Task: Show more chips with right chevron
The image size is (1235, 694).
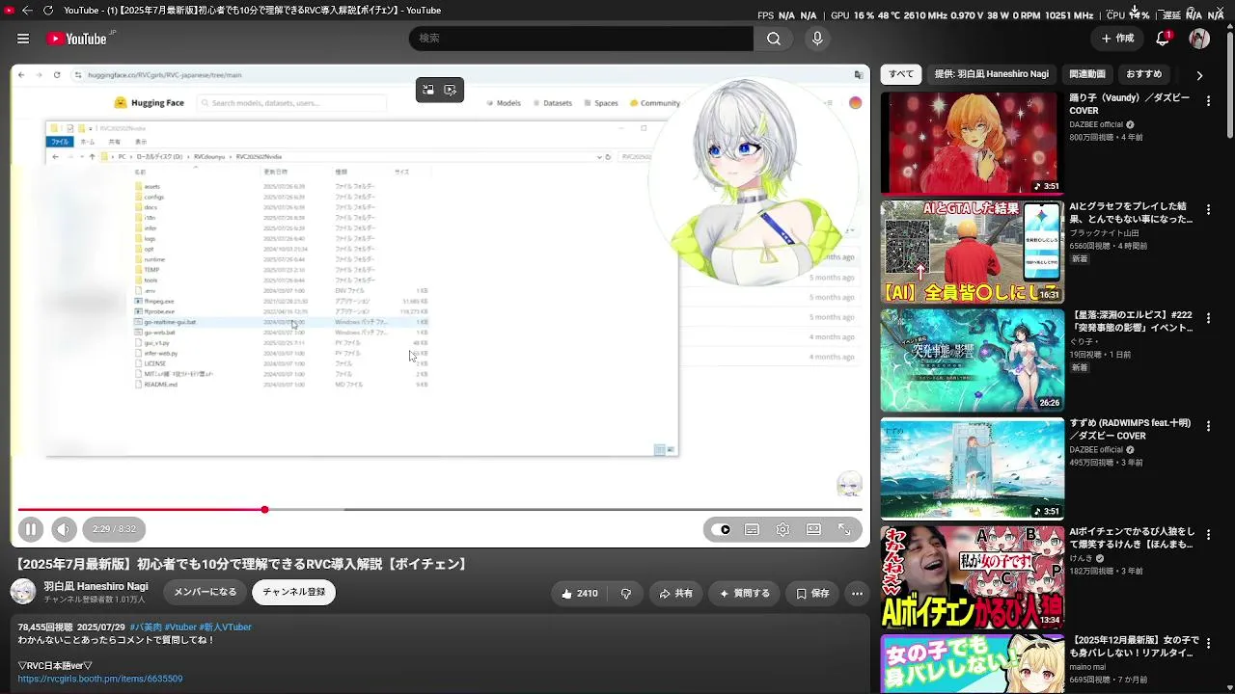Action: pos(1199,75)
